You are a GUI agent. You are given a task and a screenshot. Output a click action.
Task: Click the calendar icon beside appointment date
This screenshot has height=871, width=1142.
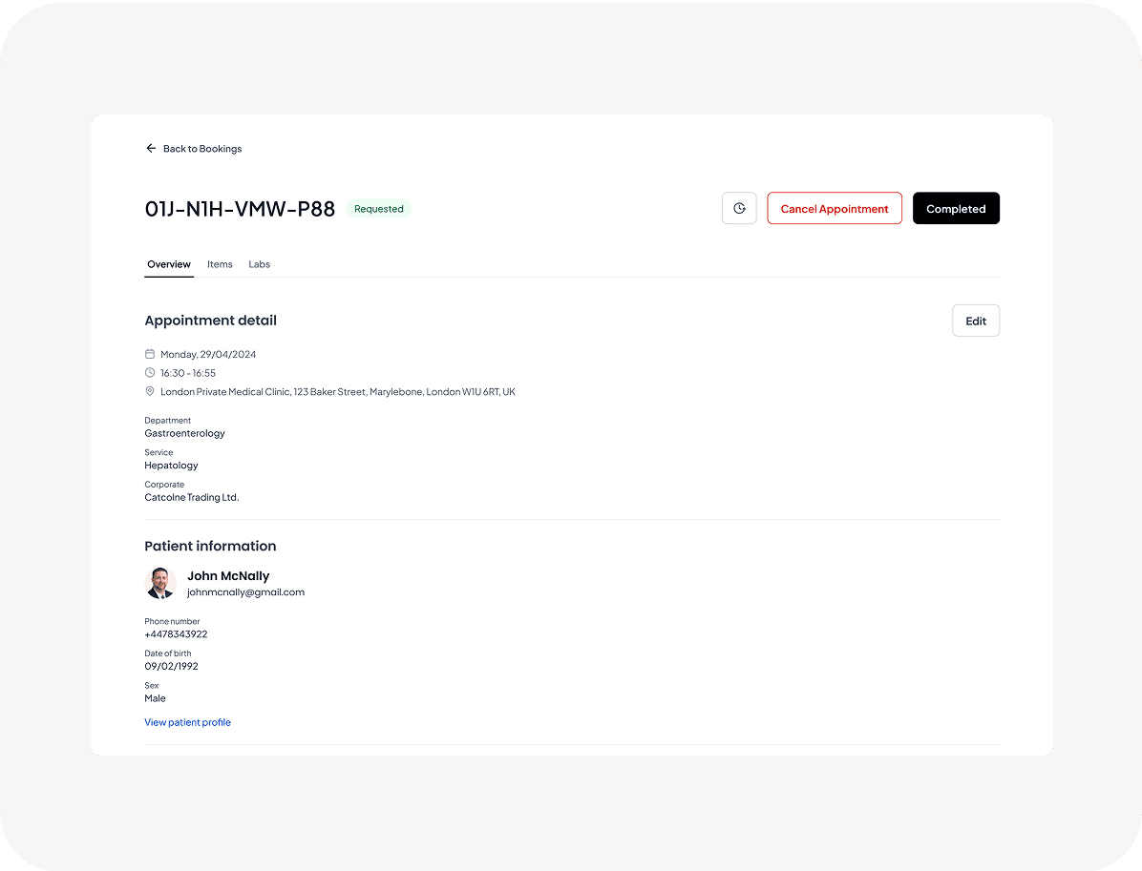coord(150,354)
